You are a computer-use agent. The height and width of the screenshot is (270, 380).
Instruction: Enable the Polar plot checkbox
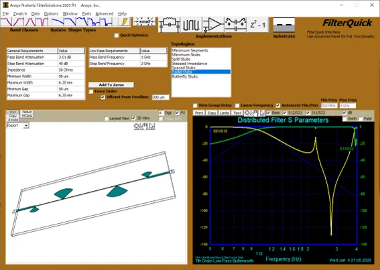(x=361, y=119)
